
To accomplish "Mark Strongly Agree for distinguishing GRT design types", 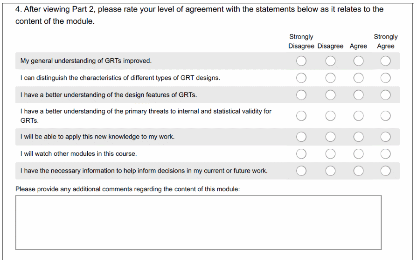I will [x=385, y=78].
